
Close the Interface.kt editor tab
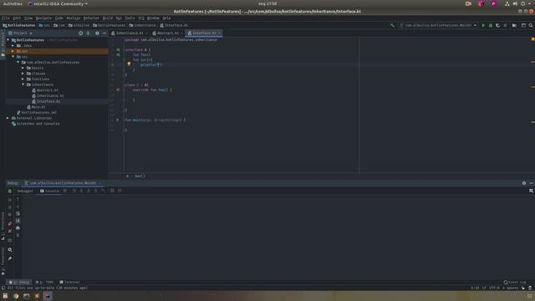[x=219, y=33]
